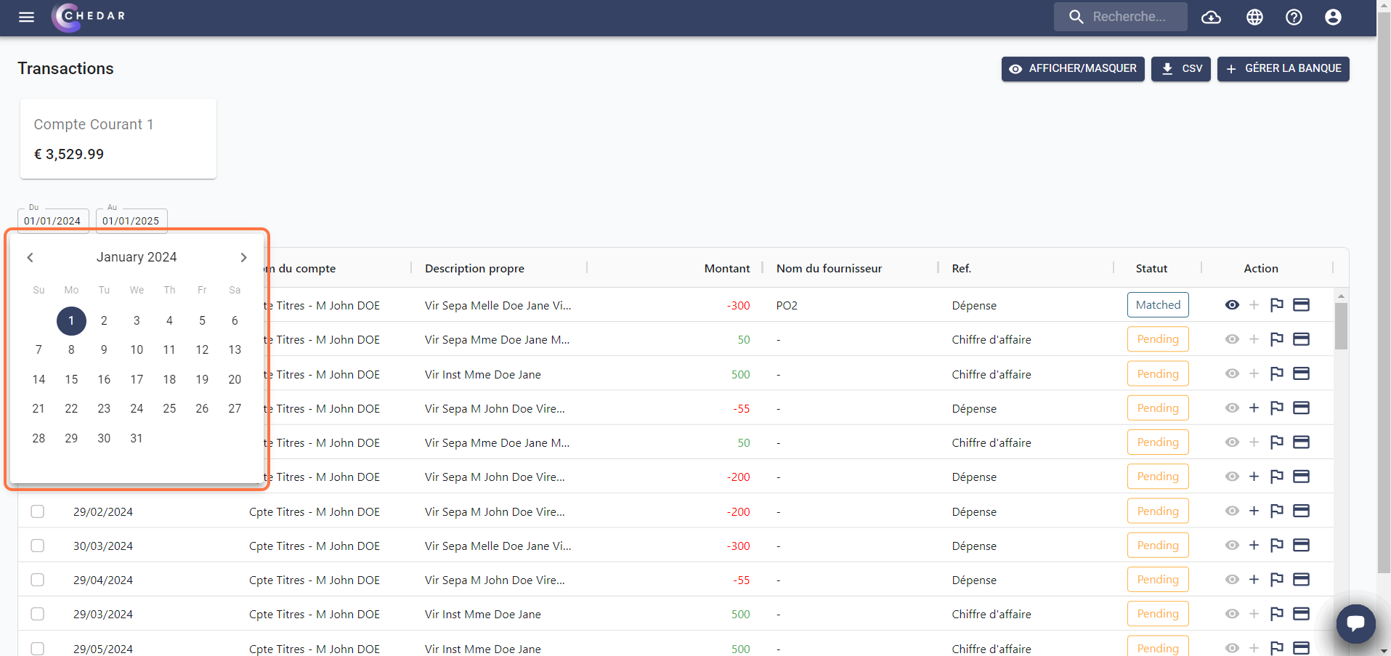Image resolution: width=1391 pixels, height=656 pixels.
Task: Check the checkbox for the 29/04/2024 row
Action: point(38,580)
